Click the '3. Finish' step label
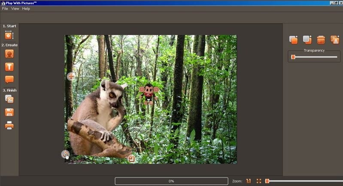343x186 pixels. pos(9,90)
